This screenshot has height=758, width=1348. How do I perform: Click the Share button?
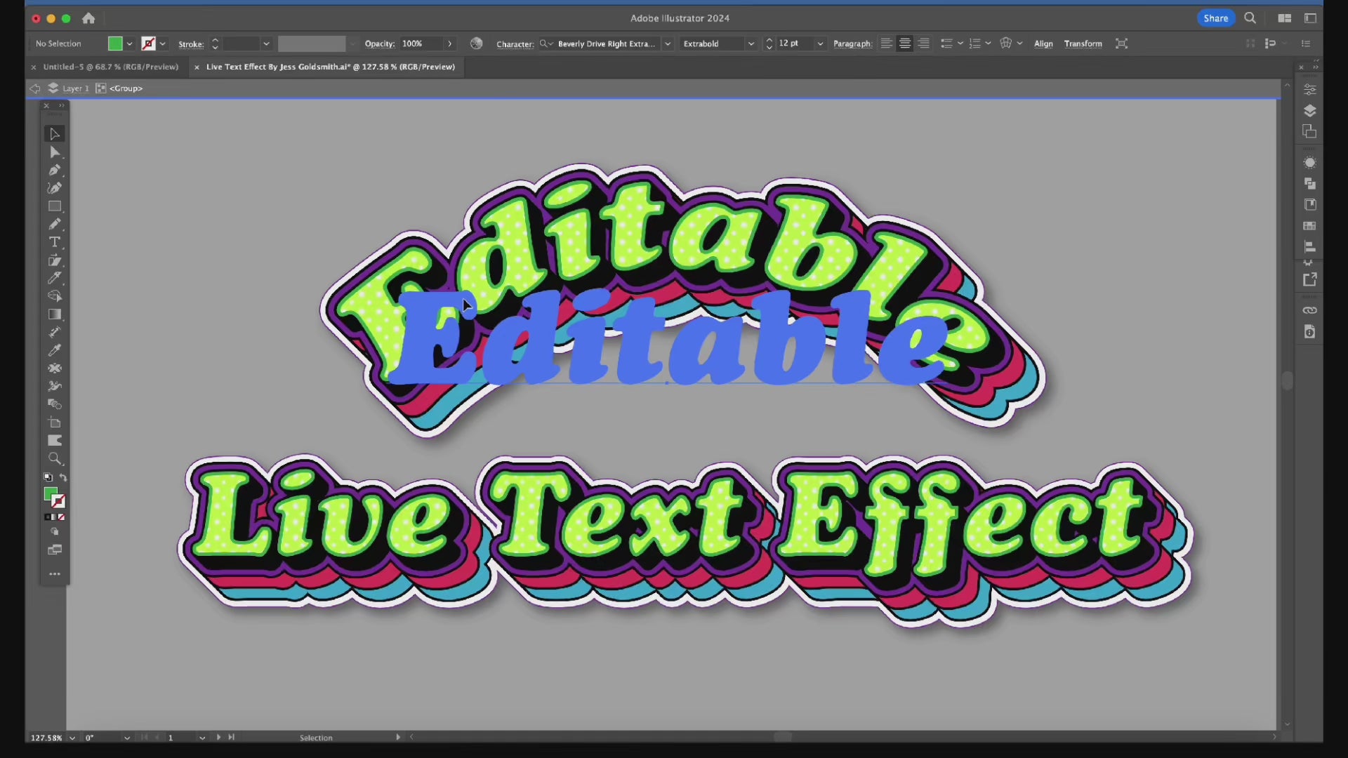[x=1215, y=18]
